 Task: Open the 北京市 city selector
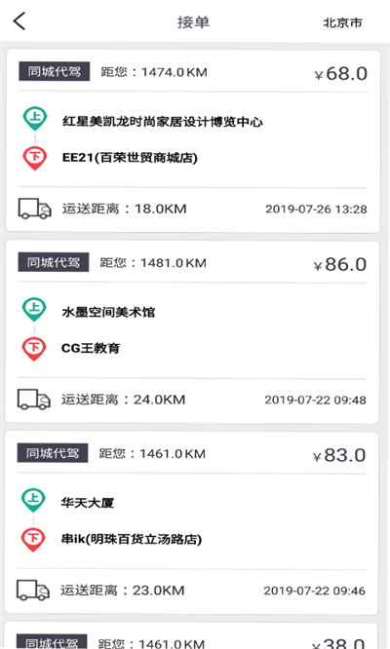click(342, 22)
